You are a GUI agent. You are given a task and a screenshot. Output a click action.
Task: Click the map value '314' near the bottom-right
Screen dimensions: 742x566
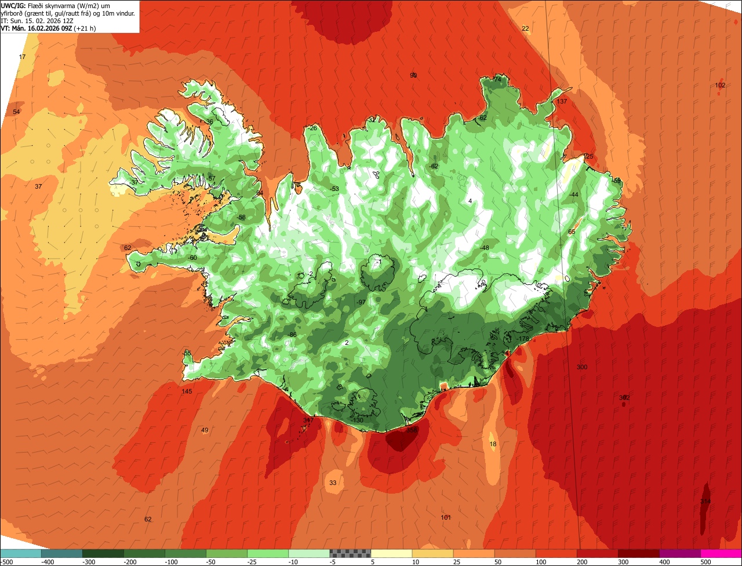(705, 501)
